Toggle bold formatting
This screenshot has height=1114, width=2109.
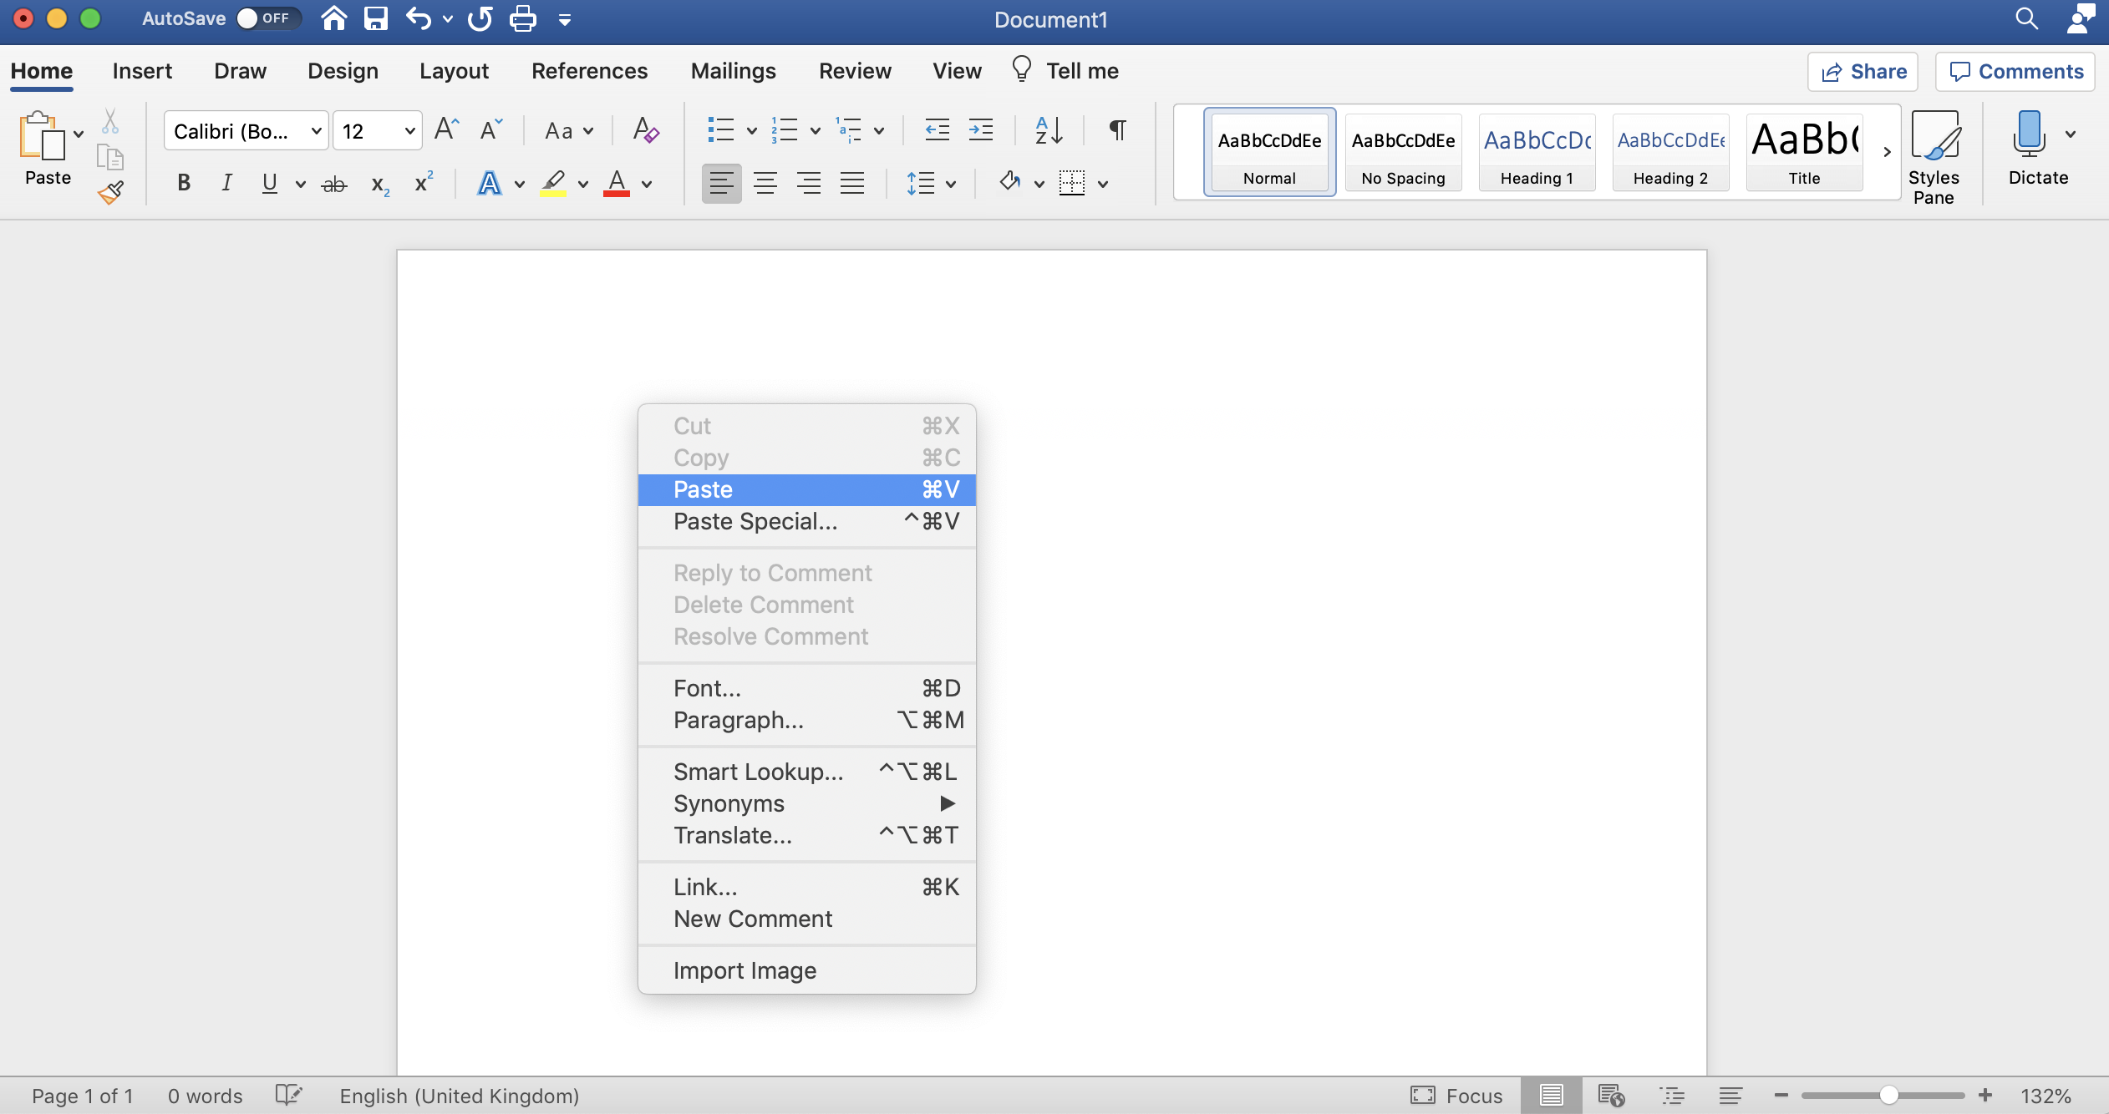pos(184,182)
